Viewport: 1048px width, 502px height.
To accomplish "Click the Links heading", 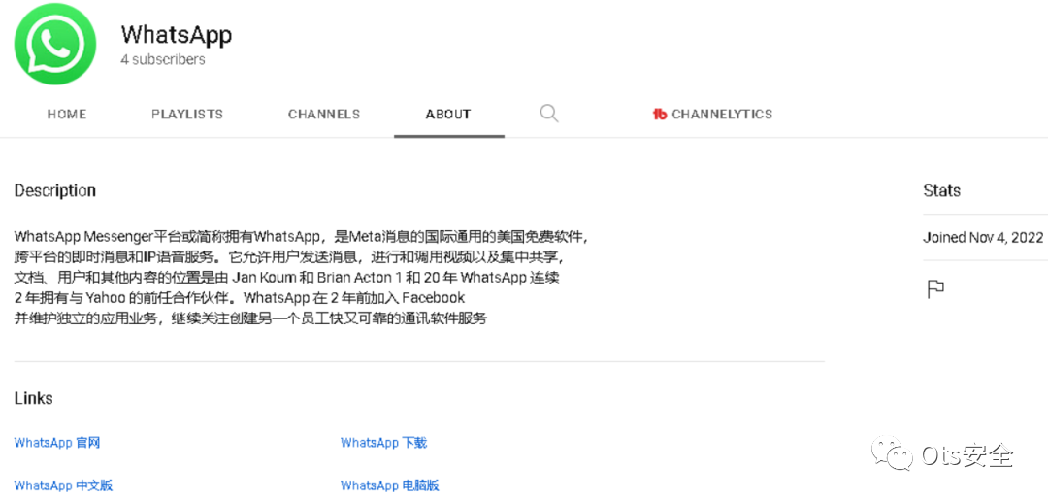I will pyautogui.click(x=33, y=399).
